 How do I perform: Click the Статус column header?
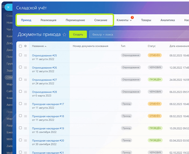(x=151, y=46)
